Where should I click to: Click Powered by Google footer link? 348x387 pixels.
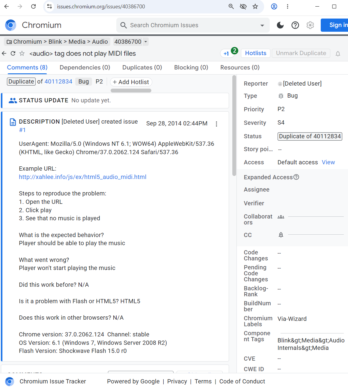click(133, 381)
